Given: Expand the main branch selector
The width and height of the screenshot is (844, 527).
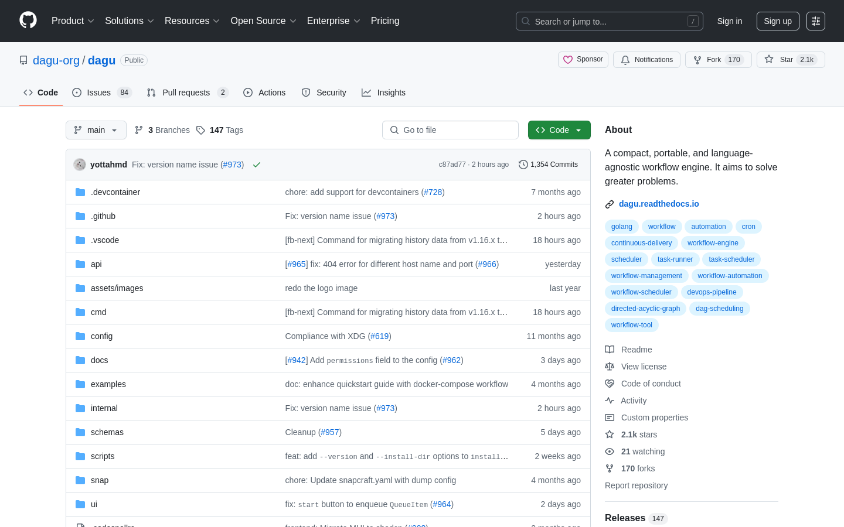Looking at the screenshot, I should (96, 130).
